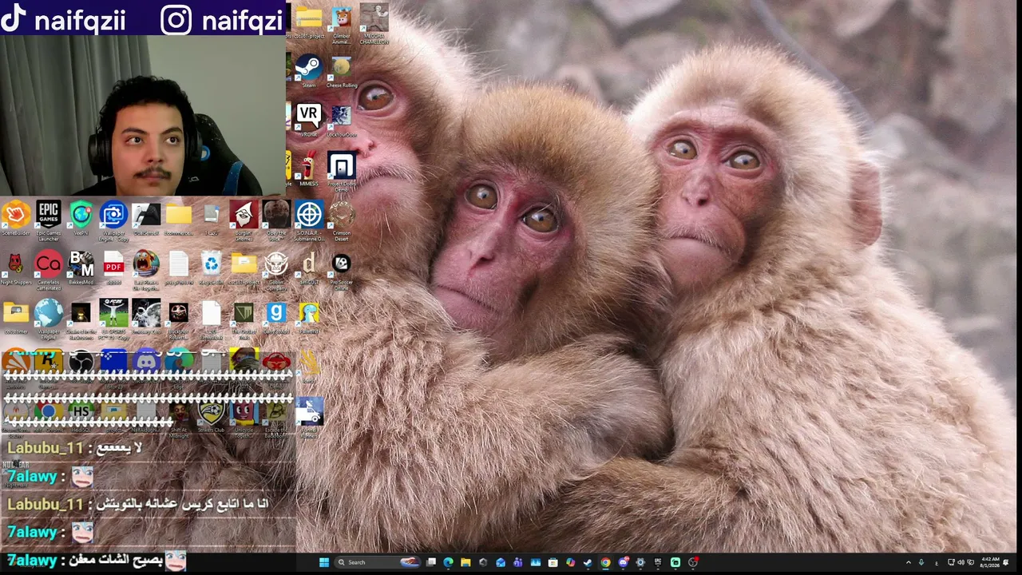Launch VeePN from the desktop
The height and width of the screenshot is (575, 1022).
(x=81, y=217)
